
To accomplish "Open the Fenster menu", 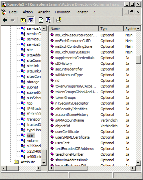I will click(81, 12).
